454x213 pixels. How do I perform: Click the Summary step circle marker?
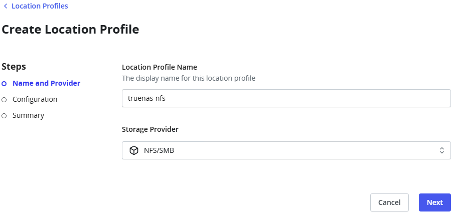pos(4,116)
